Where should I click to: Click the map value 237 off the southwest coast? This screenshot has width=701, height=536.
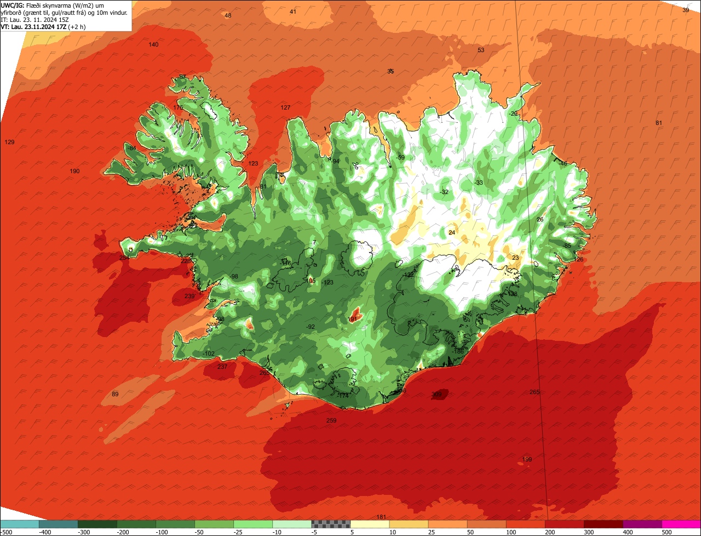point(222,367)
